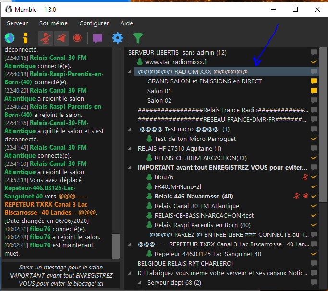Select user www.star-radiomixxx.fr

[x=177, y=62]
